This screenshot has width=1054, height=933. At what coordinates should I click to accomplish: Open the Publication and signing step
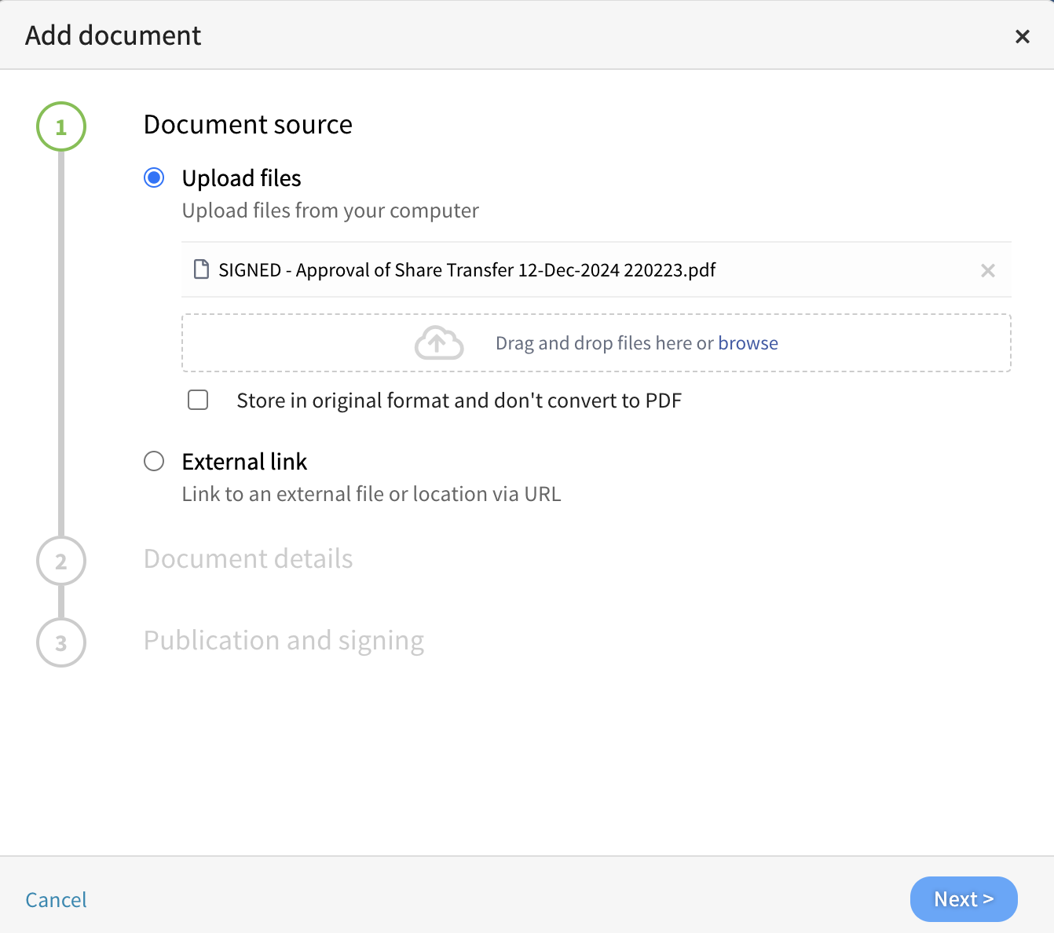(x=284, y=640)
